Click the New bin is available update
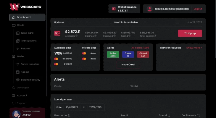 click(x=126, y=22)
